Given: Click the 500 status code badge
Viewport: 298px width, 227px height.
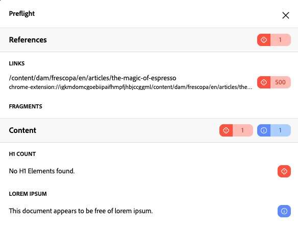Looking at the screenshot, I should point(281,82).
